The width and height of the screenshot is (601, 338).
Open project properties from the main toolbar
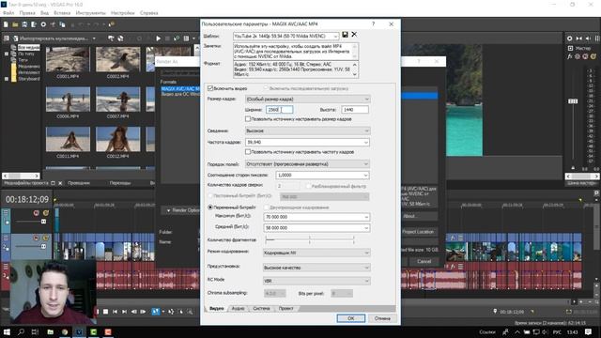(43, 24)
